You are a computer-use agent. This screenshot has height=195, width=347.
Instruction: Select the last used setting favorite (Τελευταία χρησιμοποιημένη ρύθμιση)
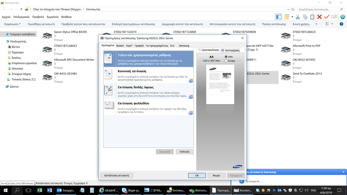coord(149,59)
